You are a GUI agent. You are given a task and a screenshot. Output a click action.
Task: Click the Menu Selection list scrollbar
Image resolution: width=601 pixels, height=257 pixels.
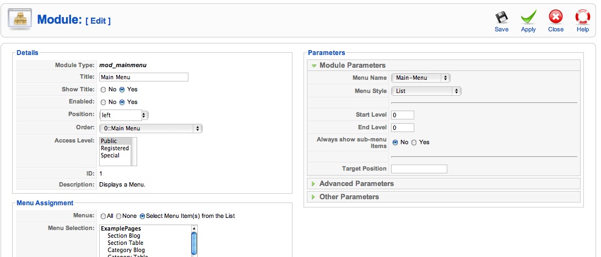click(194, 241)
